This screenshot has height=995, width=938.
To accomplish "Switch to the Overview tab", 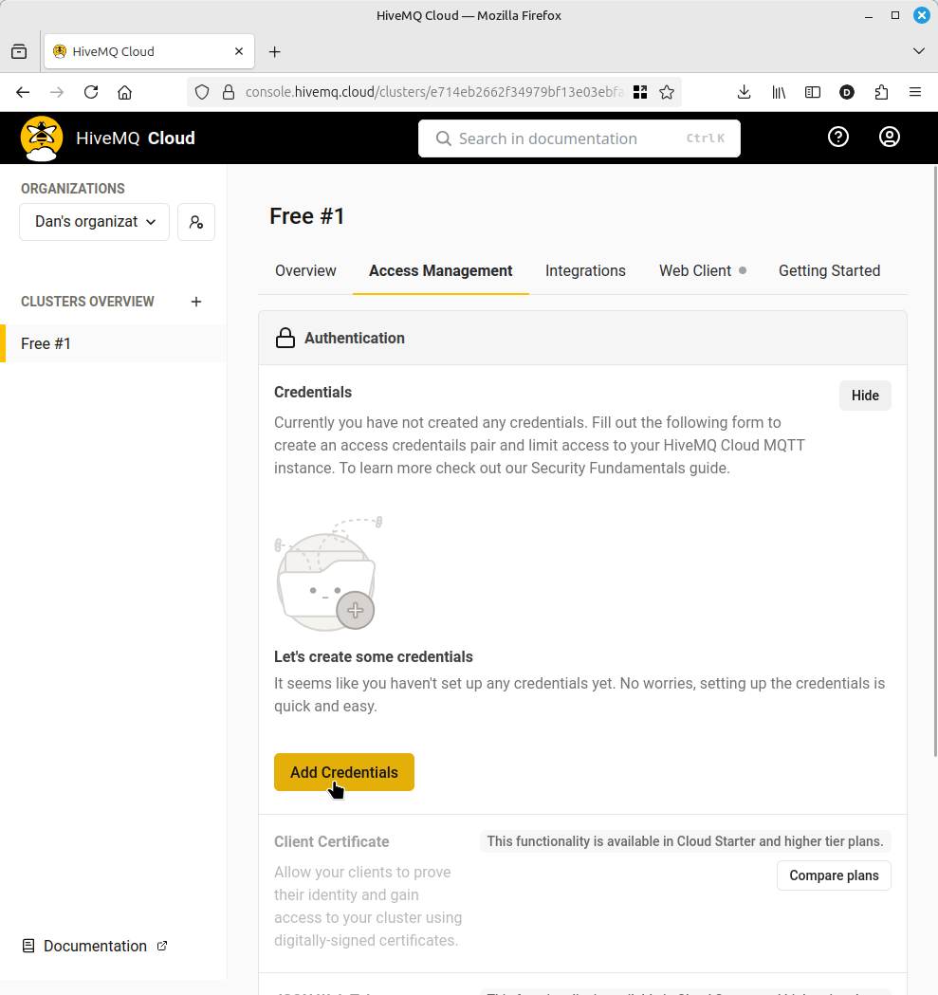I will tap(305, 271).
